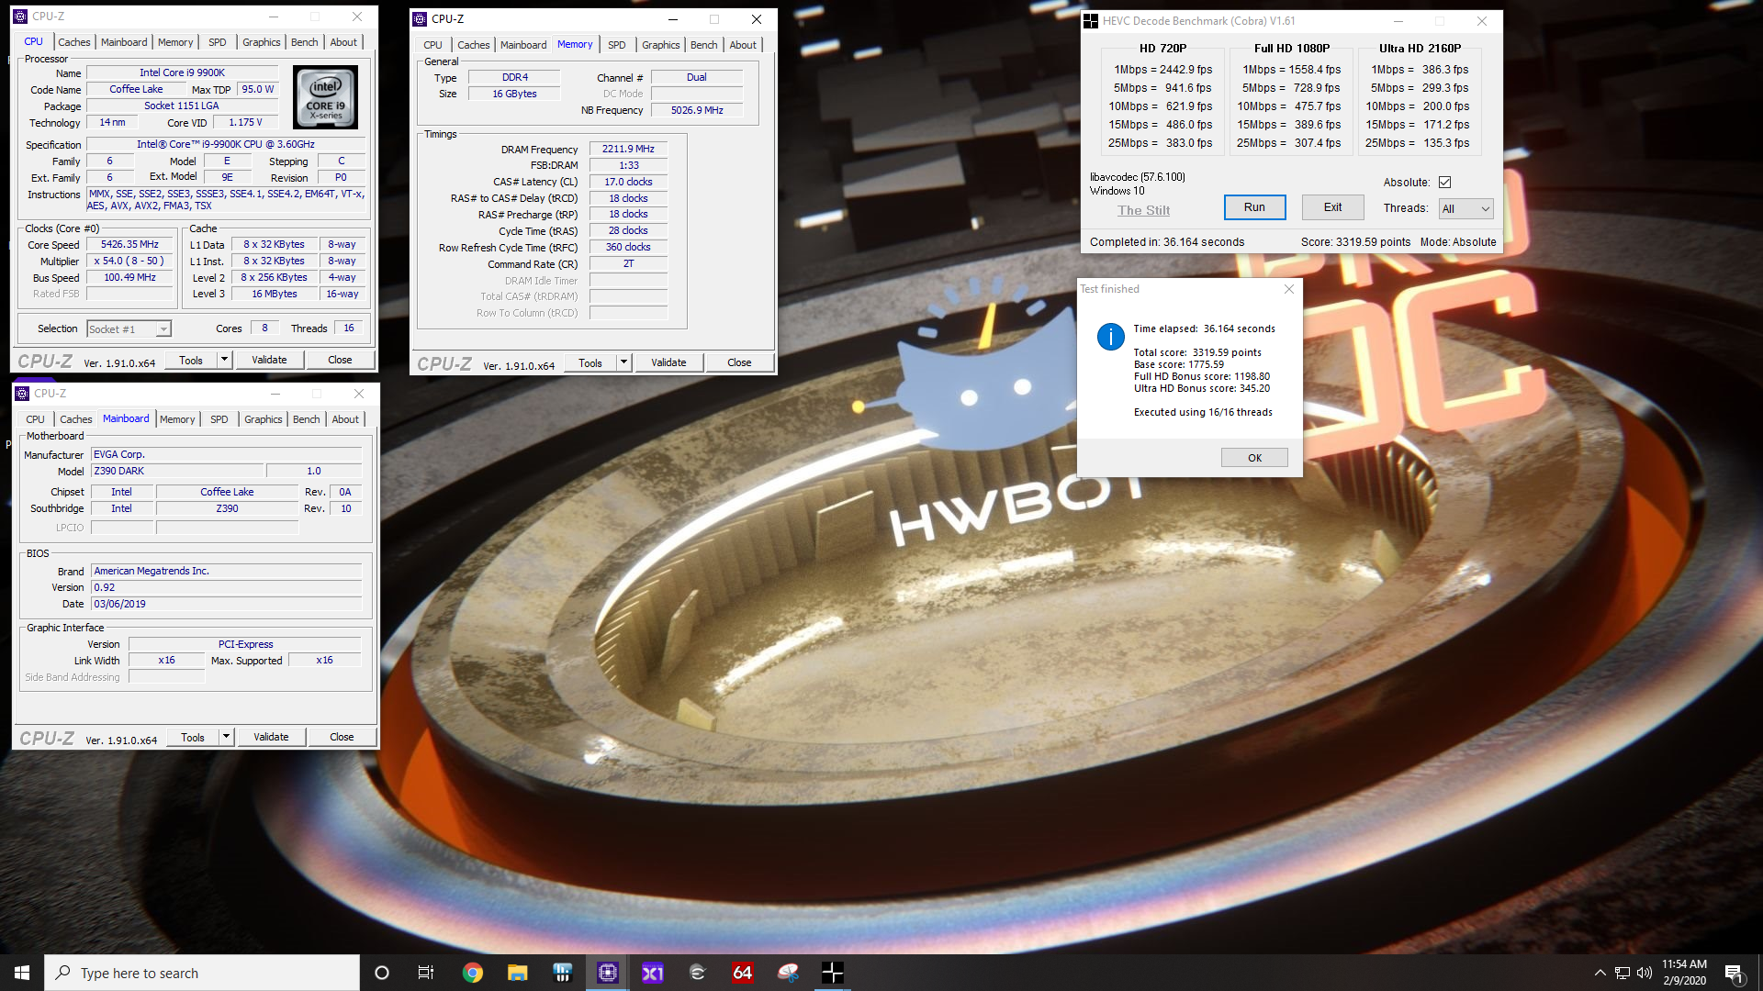Open the volume tray icon

[1645, 973]
